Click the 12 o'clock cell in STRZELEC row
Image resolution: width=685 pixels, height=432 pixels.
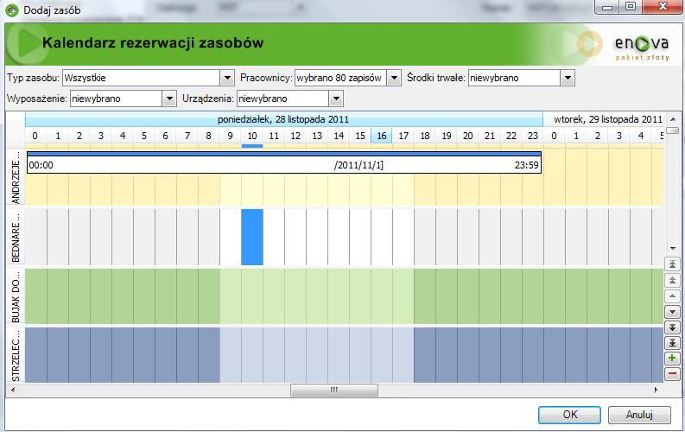[x=295, y=355]
